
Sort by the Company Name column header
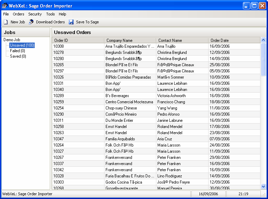[x=130, y=40]
